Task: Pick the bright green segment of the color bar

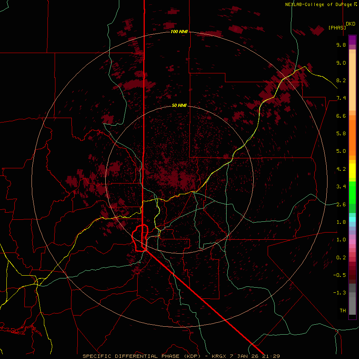Action: pyautogui.click(x=352, y=193)
